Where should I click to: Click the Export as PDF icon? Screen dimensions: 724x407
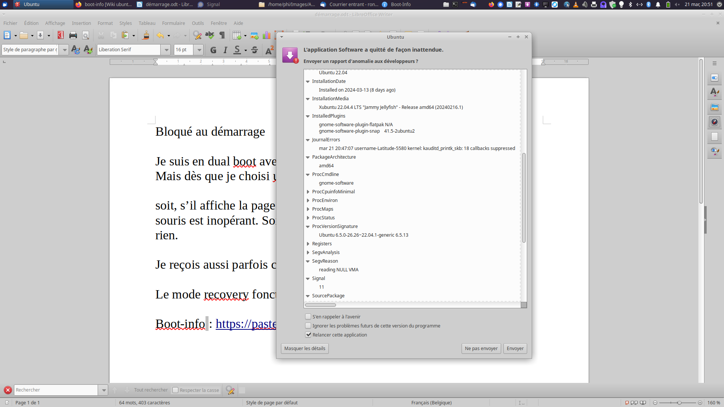click(x=60, y=35)
